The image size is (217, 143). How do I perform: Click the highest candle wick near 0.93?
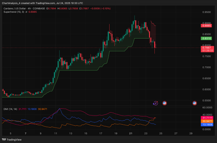135,18
